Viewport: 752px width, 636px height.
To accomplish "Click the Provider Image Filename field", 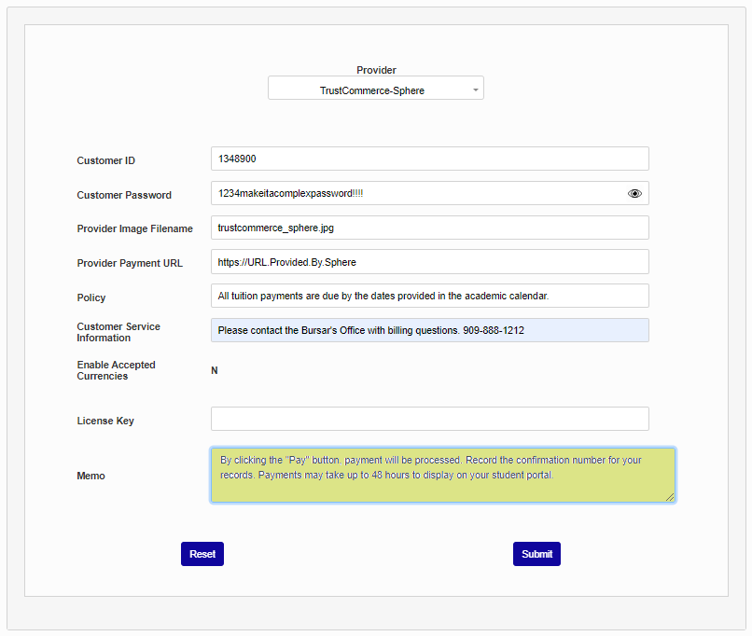I will (429, 228).
